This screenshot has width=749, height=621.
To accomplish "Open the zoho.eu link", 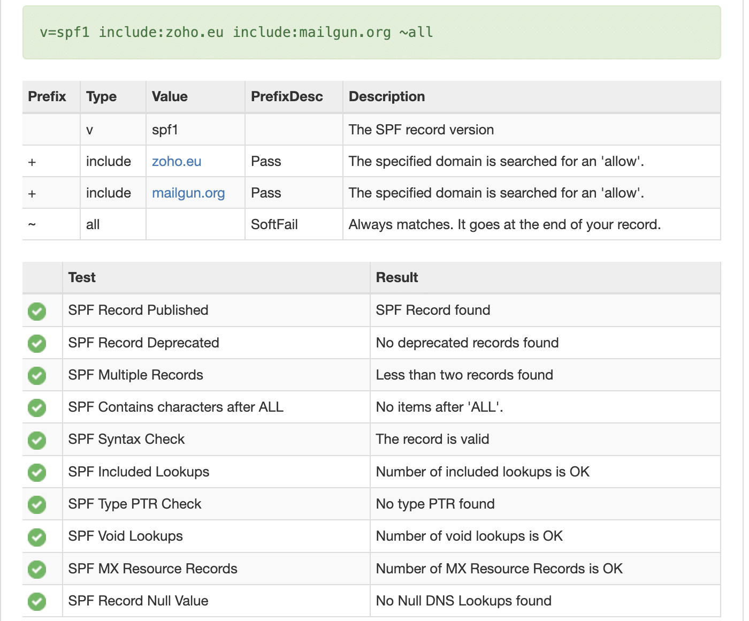I will [x=177, y=161].
